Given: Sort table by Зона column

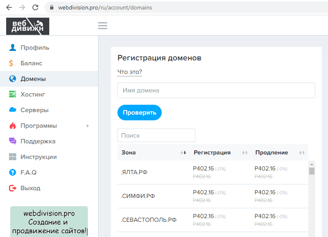Looking at the screenshot, I should click(183, 153).
